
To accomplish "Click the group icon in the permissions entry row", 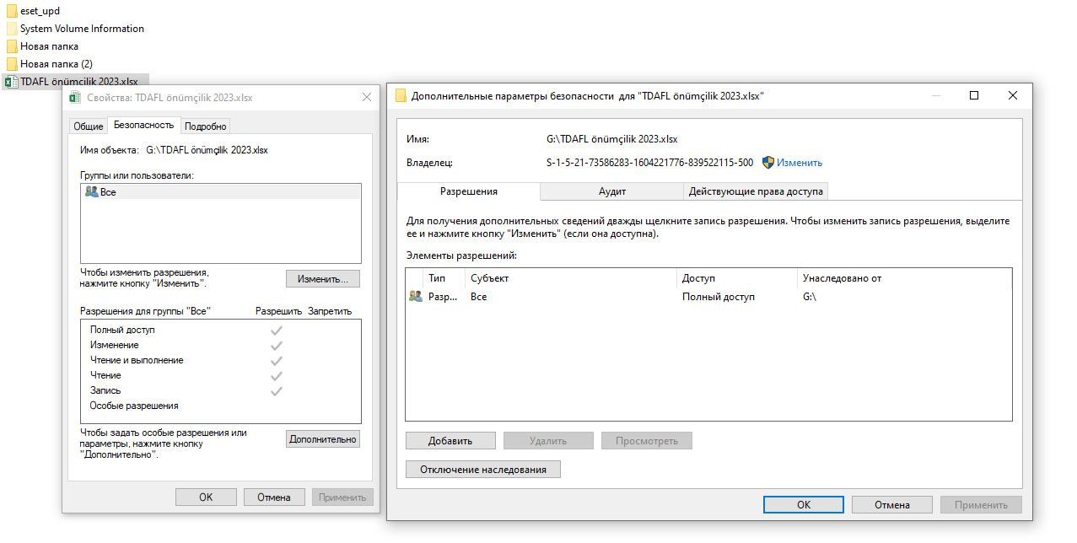I will 415,297.
